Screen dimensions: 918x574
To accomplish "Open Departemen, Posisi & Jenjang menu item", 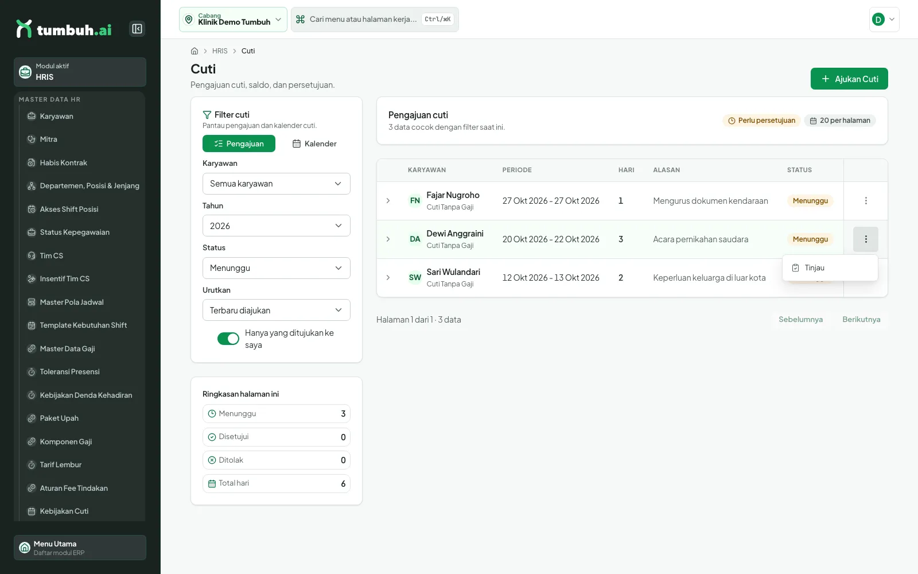I will point(83,185).
